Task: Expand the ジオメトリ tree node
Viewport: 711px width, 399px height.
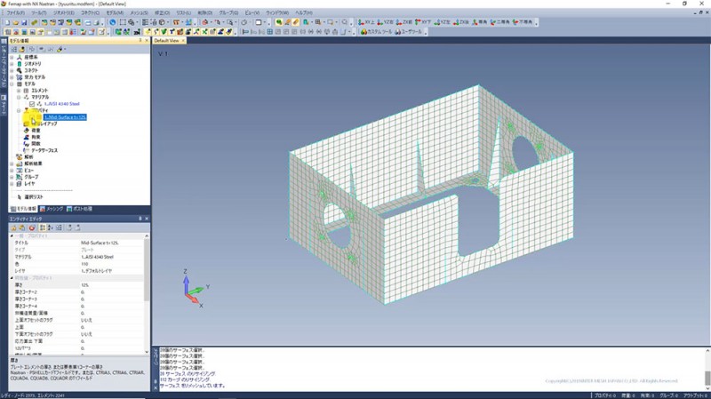Action: pos(12,64)
